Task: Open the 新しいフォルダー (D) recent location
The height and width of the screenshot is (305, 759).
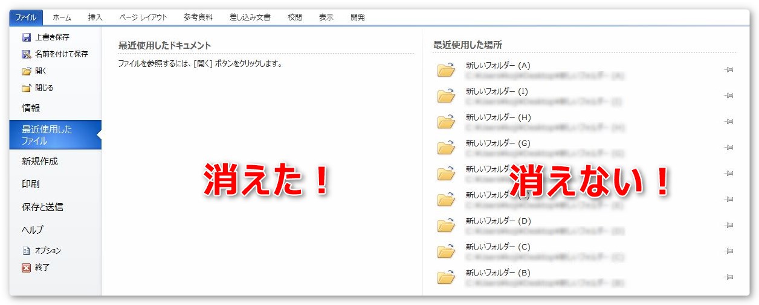Action: click(498, 221)
